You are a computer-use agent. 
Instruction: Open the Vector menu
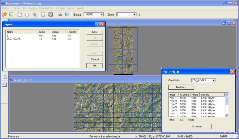click(x=71, y=8)
